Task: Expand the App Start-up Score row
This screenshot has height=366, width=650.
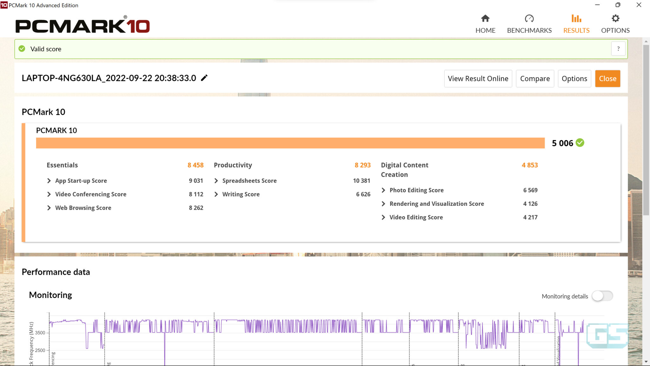Action: (x=49, y=181)
